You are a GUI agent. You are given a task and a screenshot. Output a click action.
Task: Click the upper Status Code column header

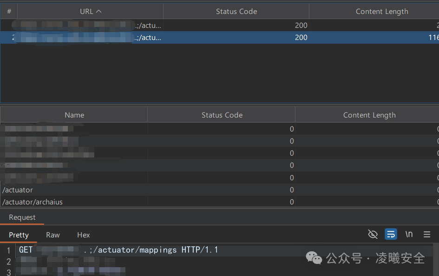[x=236, y=12]
